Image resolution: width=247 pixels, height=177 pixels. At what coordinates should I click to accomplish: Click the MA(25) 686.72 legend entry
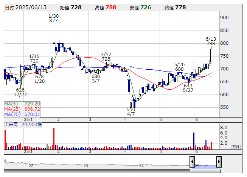[x=22, y=109]
